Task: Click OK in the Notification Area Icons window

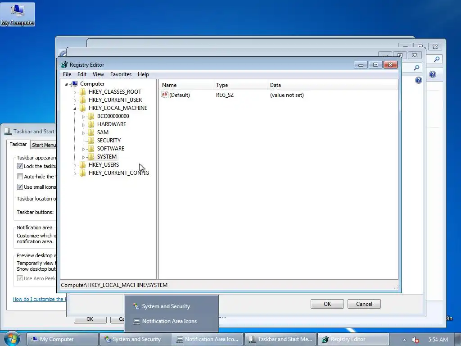Action: click(x=327, y=304)
